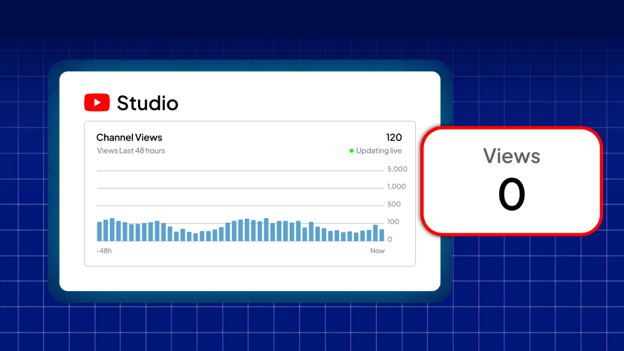Select the "Studio" wordmark text
This screenshot has height=351, width=624.
148,103
